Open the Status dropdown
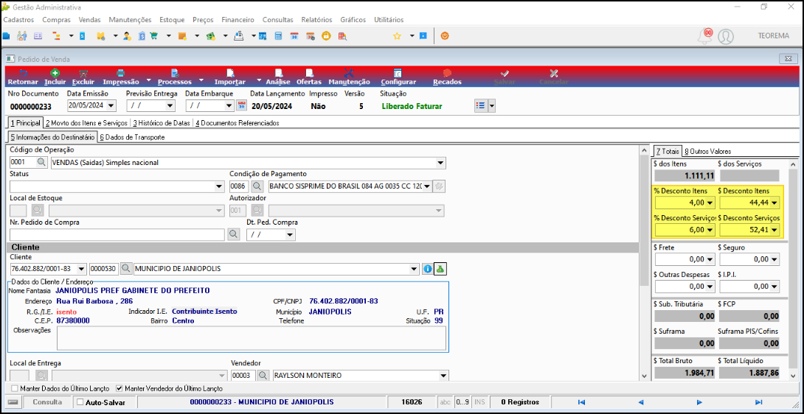This screenshot has width=804, height=414. click(220, 186)
